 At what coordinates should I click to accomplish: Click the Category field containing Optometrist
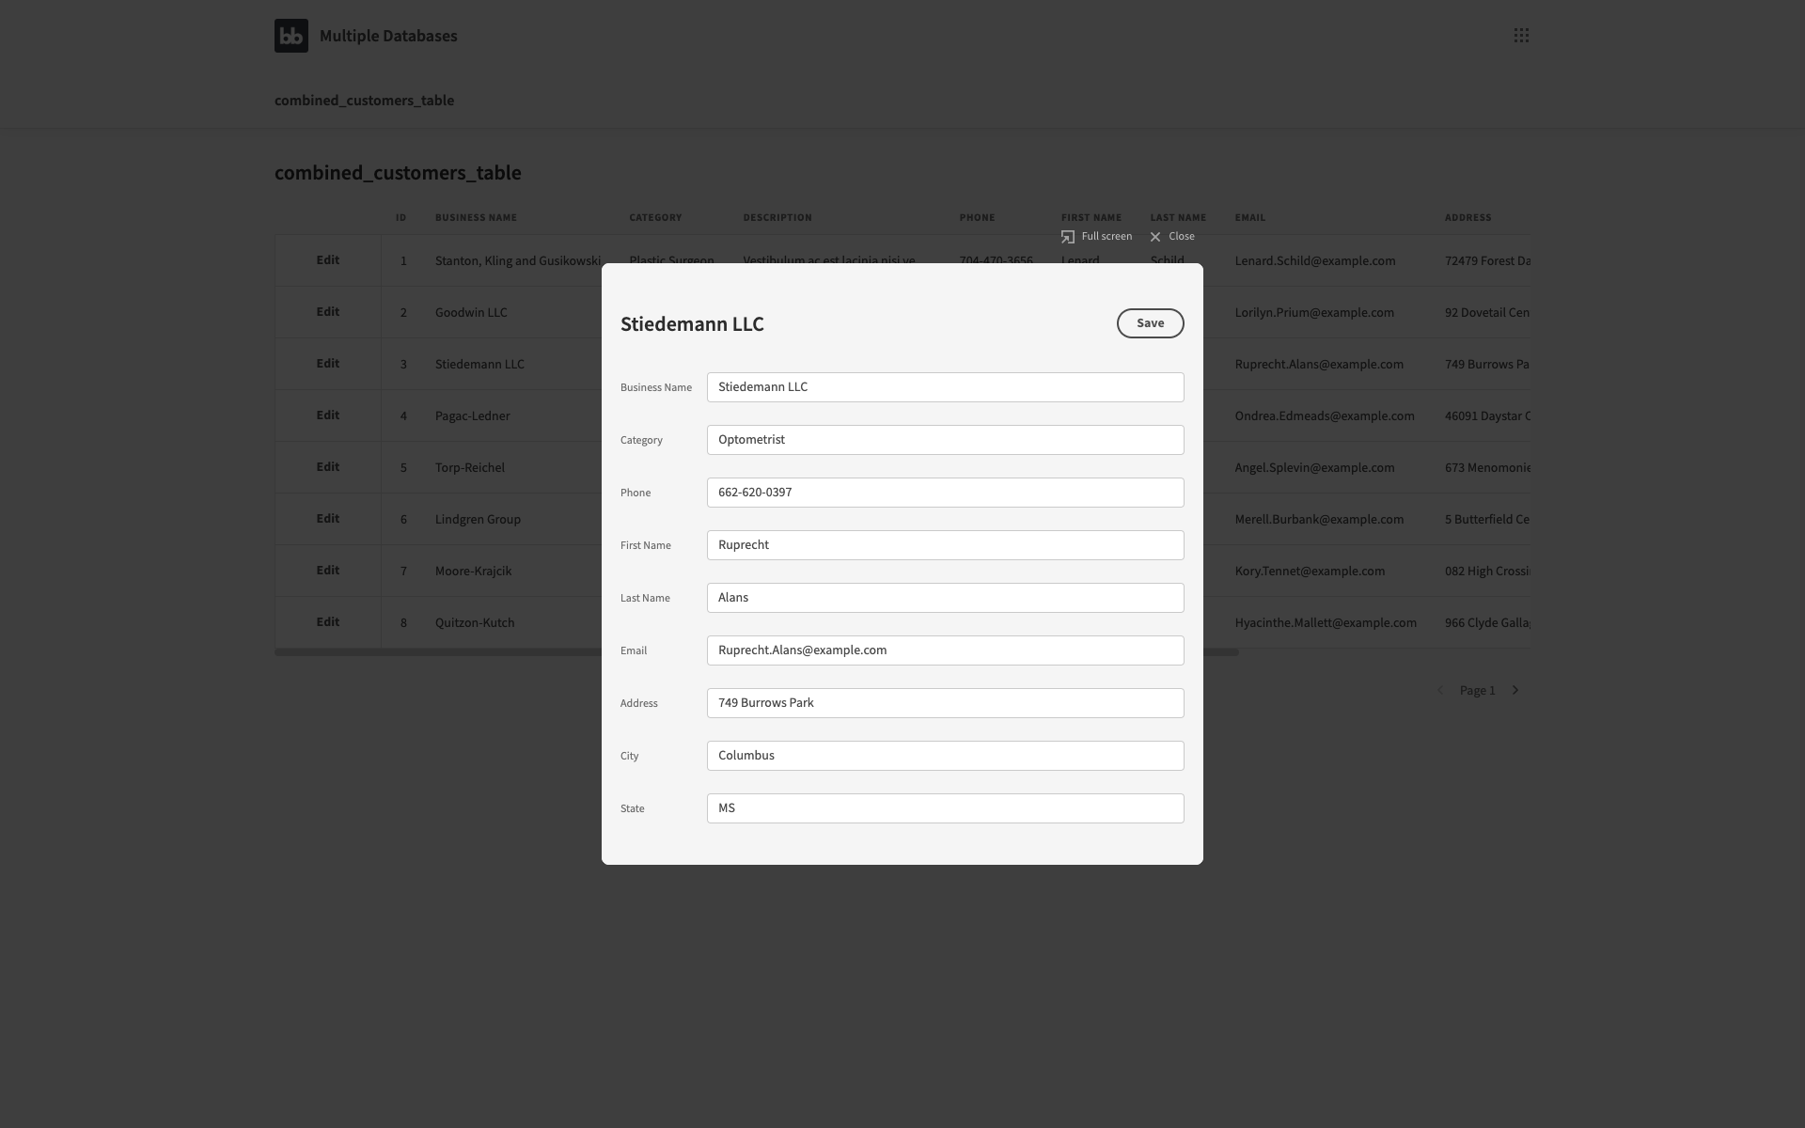[x=945, y=440]
